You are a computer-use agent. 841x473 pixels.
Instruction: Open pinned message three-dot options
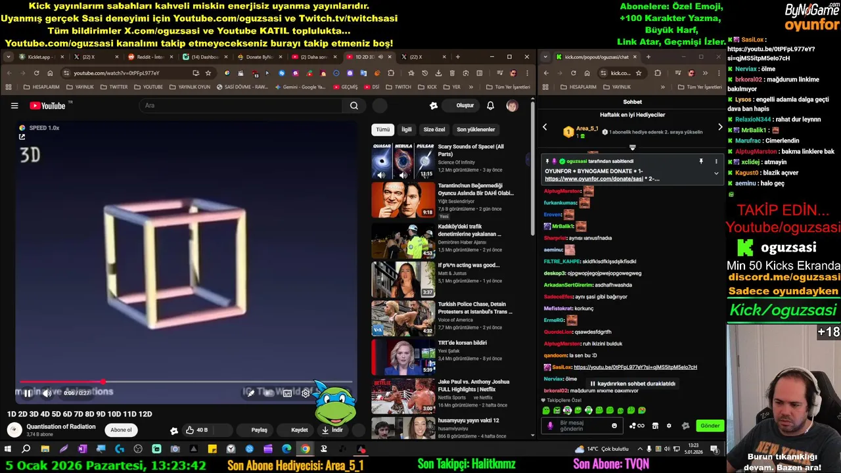716,161
